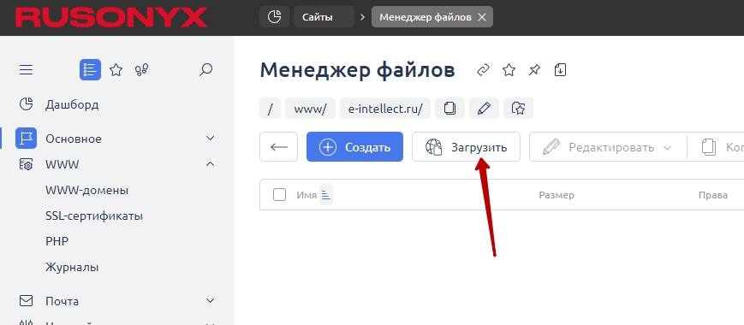744x325 pixels.
Task: Click the footprints history icon
Action: [142, 70]
